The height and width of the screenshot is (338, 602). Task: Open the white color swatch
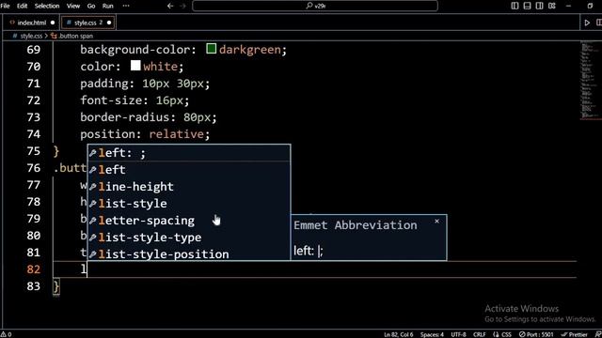coord(135,66)
